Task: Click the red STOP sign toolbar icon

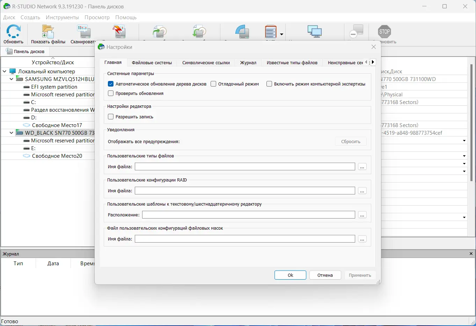Action: tap(385, 31)
